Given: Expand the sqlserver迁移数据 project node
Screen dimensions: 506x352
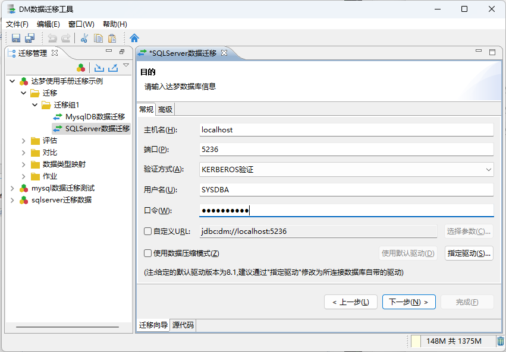Looking at the screenshot, I should [x=12, y=200].
